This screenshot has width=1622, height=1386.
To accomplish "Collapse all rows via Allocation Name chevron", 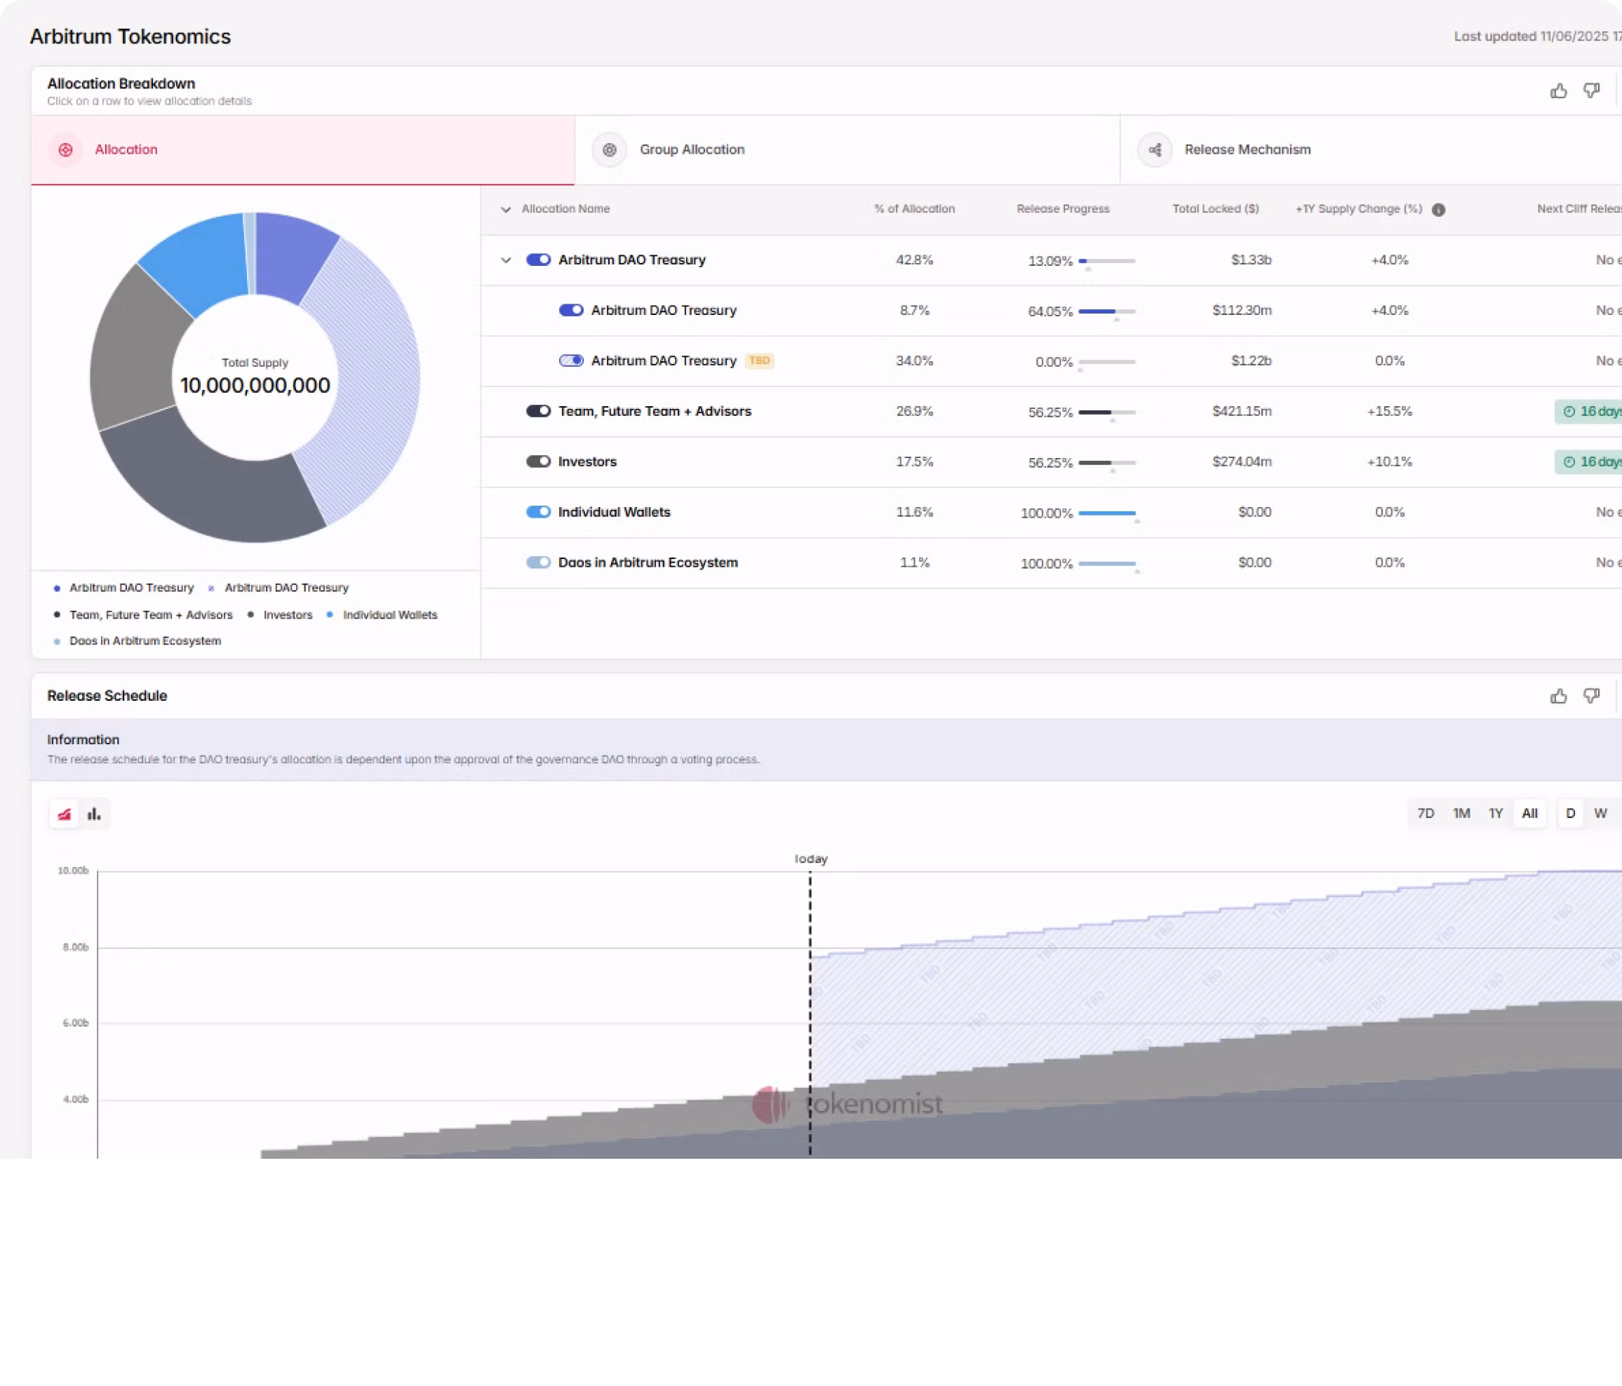I will [506, 210].
